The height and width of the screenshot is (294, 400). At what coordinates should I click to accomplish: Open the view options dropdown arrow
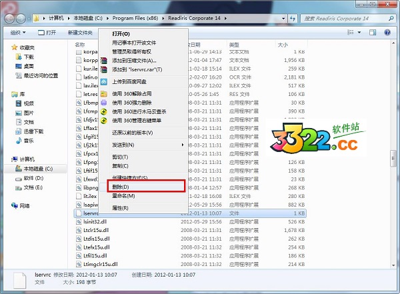pyautogui.click(x=359, y=33)
